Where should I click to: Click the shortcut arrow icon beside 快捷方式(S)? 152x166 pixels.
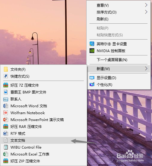tap(6, 76)
